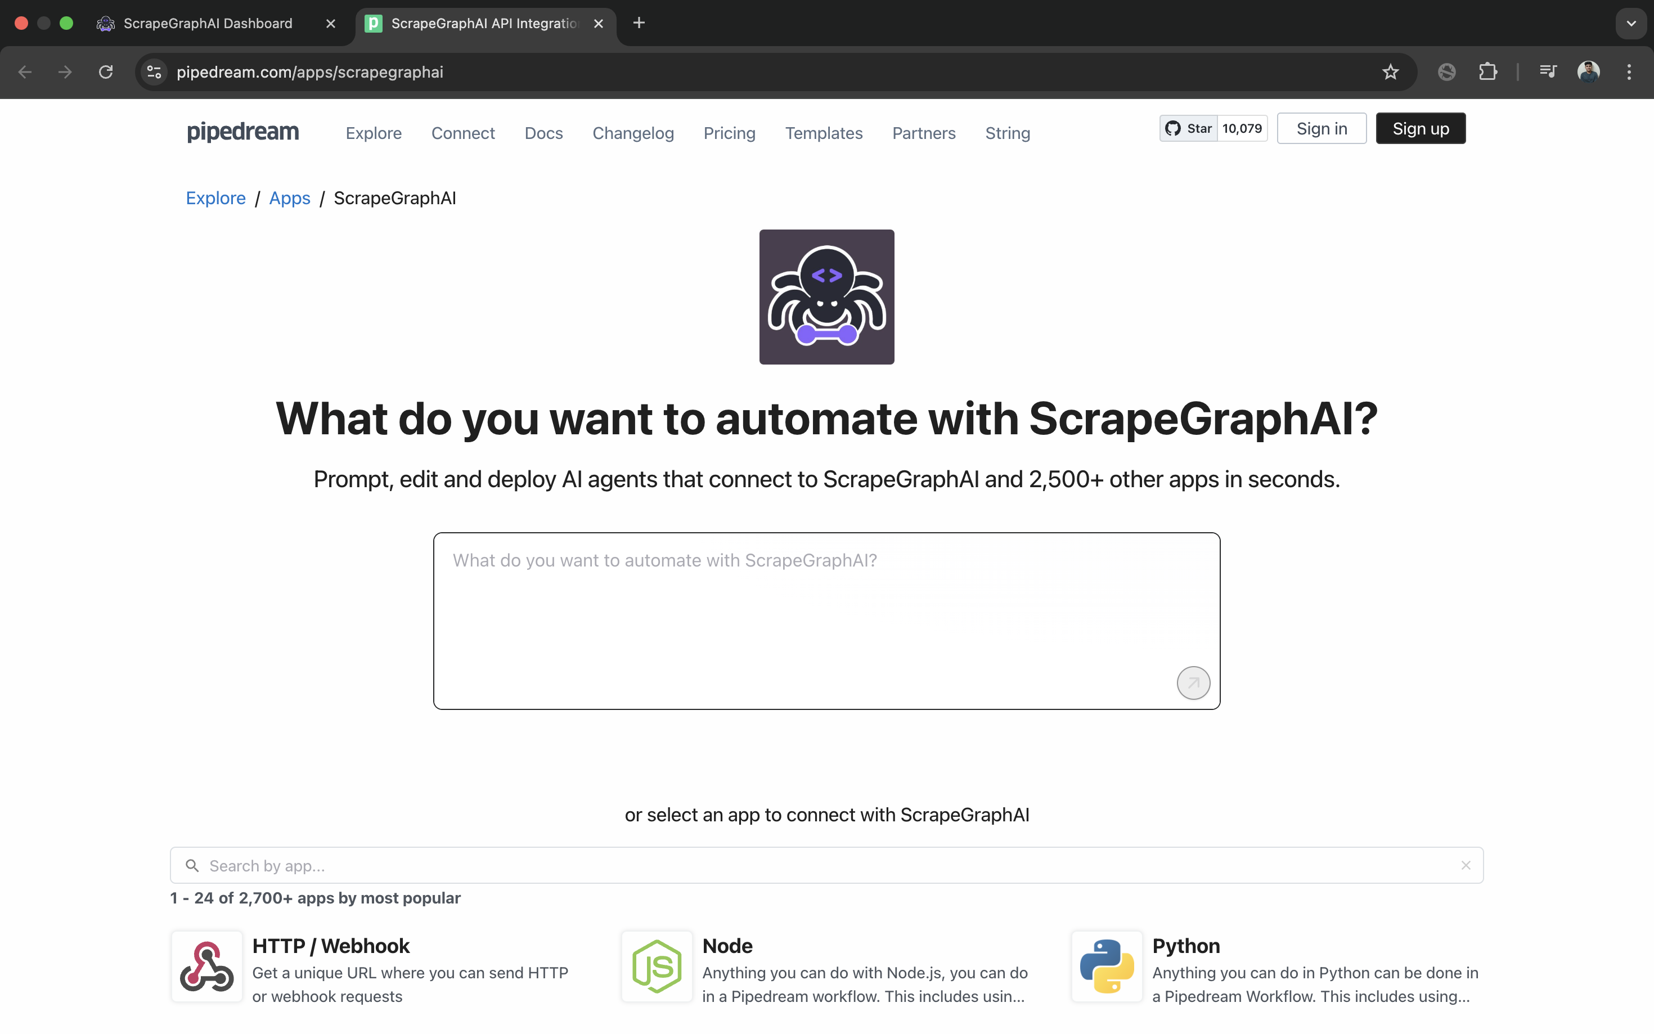Click the browser forward arrow
This screenshot has width=1654, height=1034.
[x=65, y=72]
